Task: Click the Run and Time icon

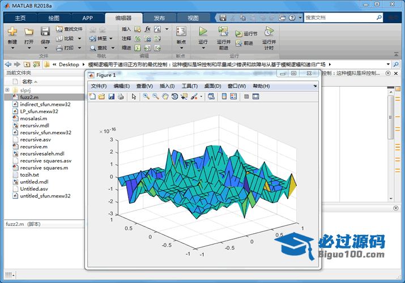Action: click(x=269, y=31)
